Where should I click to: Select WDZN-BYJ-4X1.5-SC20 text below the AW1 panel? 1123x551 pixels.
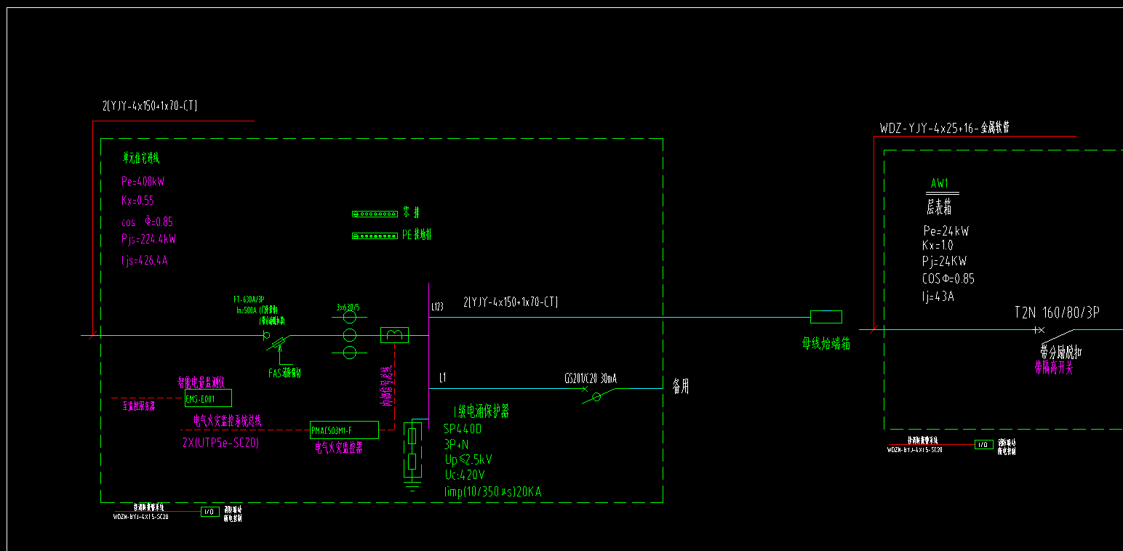pyautogui.click(x=914, y=450)
